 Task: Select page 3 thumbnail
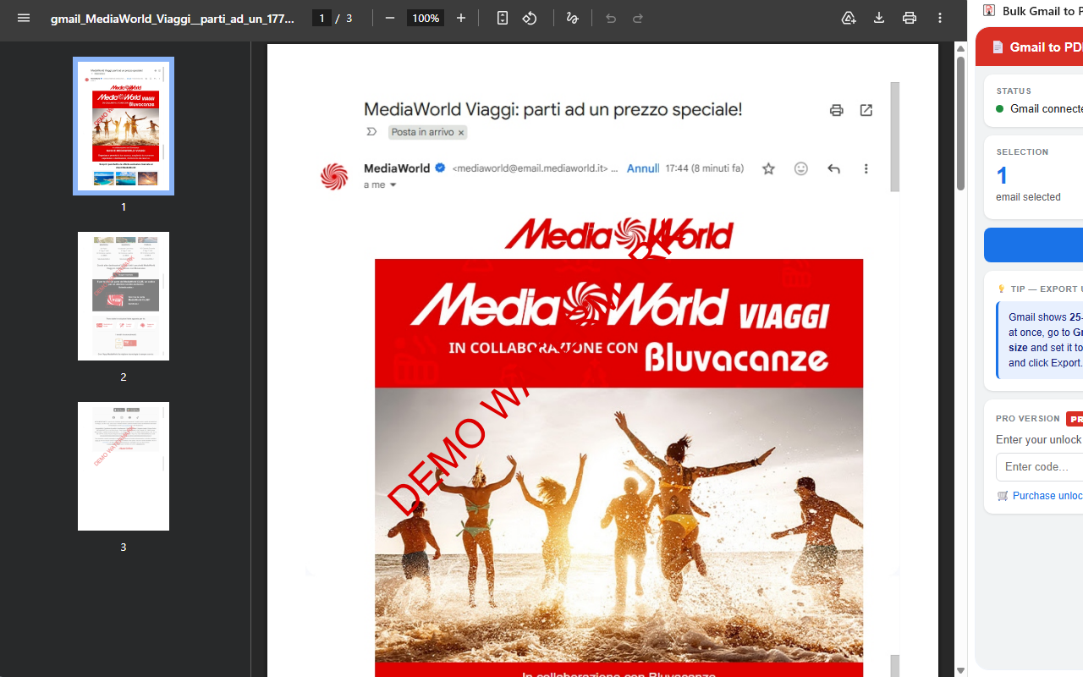[x=124, y=466]
